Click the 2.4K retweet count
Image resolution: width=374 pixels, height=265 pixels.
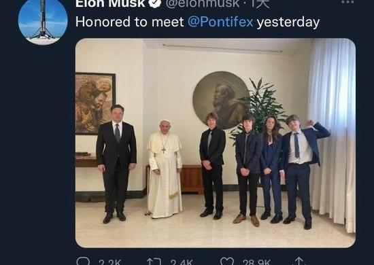point(182,262)
